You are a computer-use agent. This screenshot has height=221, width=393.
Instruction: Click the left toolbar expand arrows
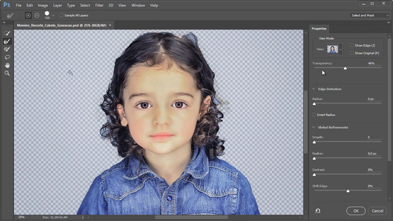pos(4,23)
